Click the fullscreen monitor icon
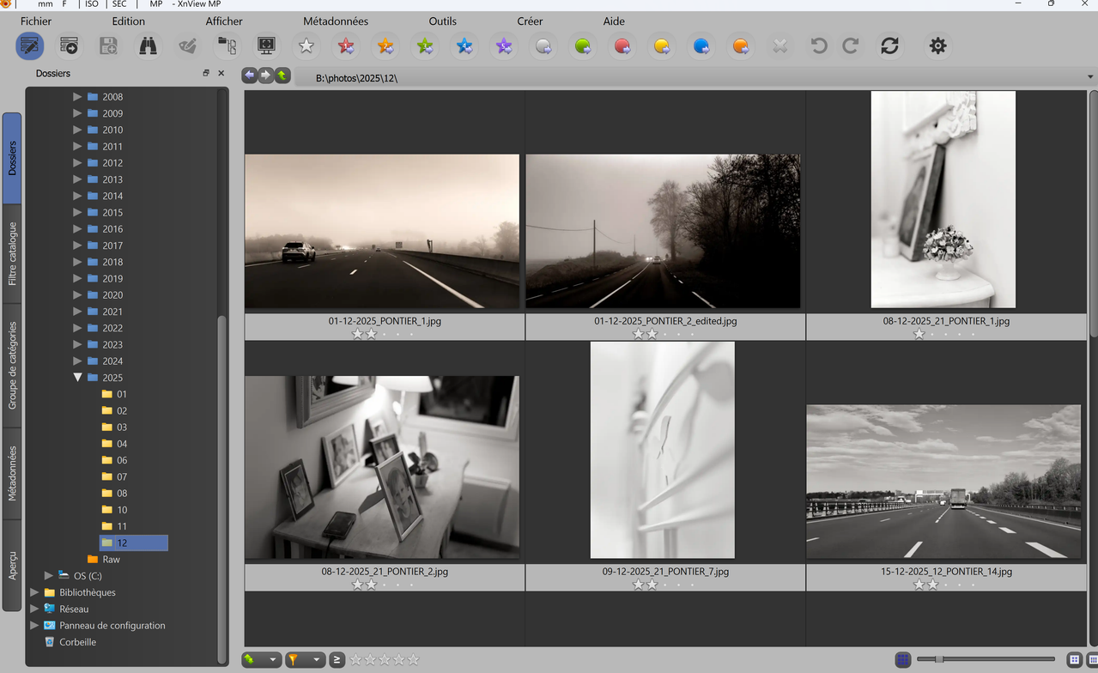1098x673 pixels. point(266,45)
